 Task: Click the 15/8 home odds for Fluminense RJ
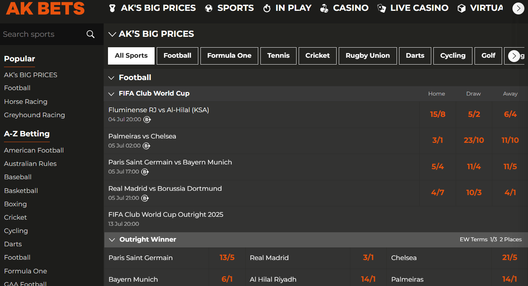click(x=437, y=114)
